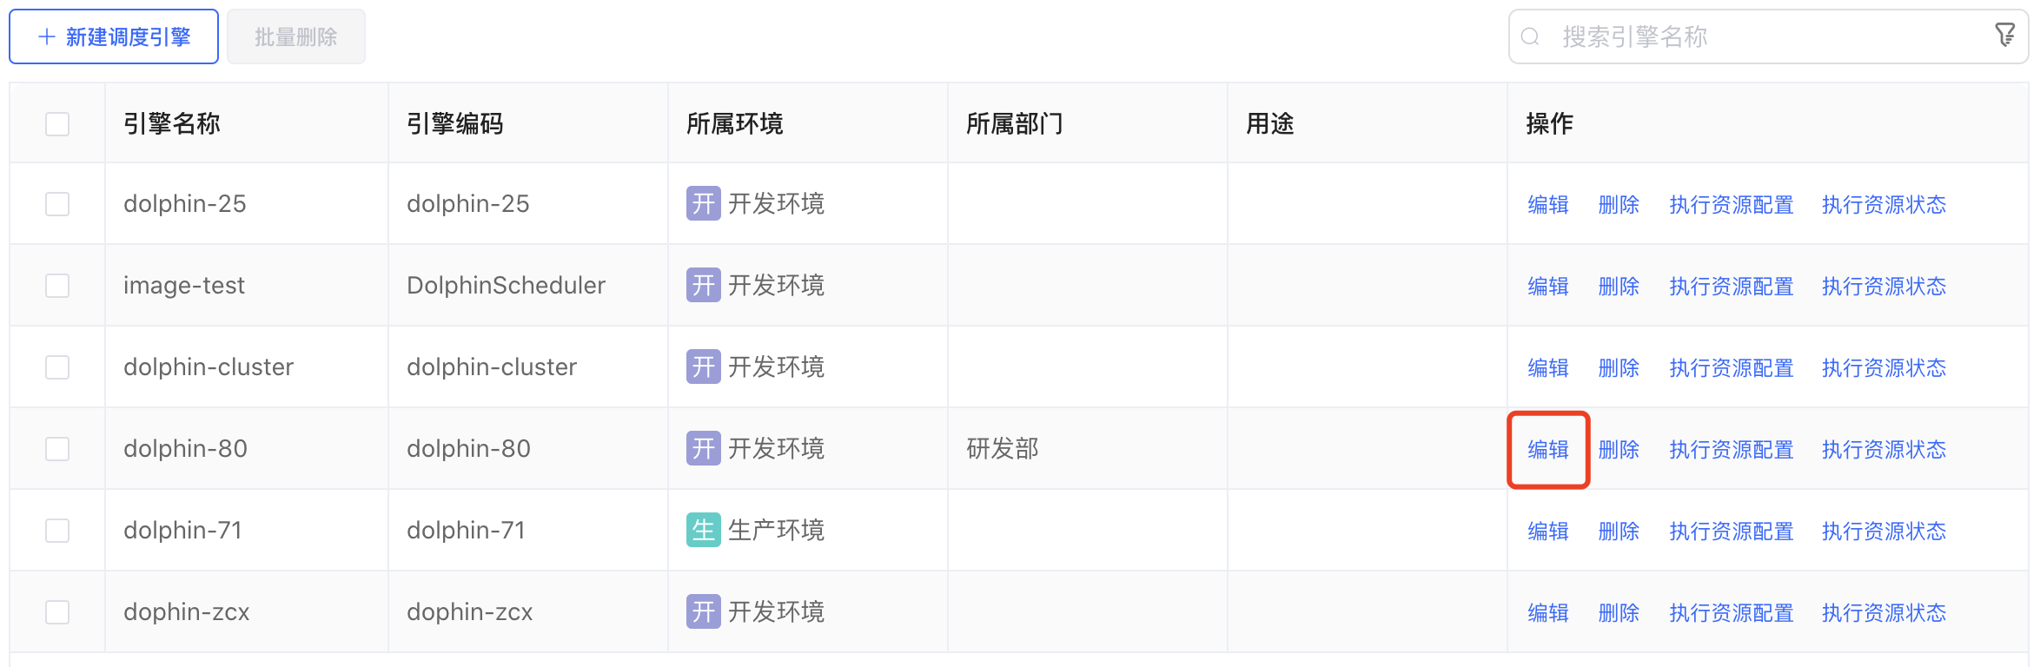
Task: Open 执行资源状态 for dolphin-71
Action: [1884, 531]
